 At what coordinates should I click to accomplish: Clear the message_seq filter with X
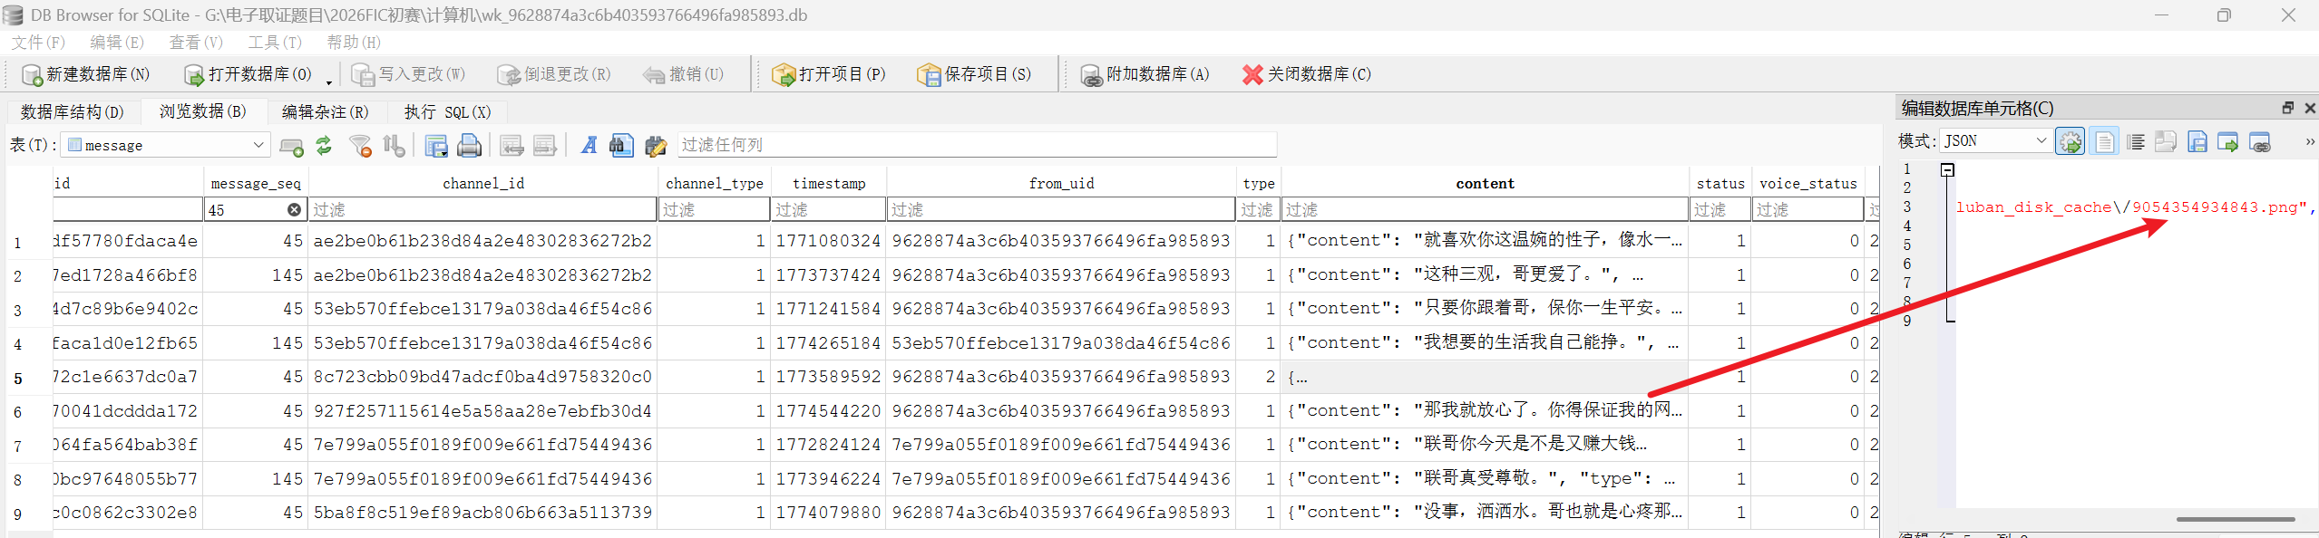click(294, 209)
